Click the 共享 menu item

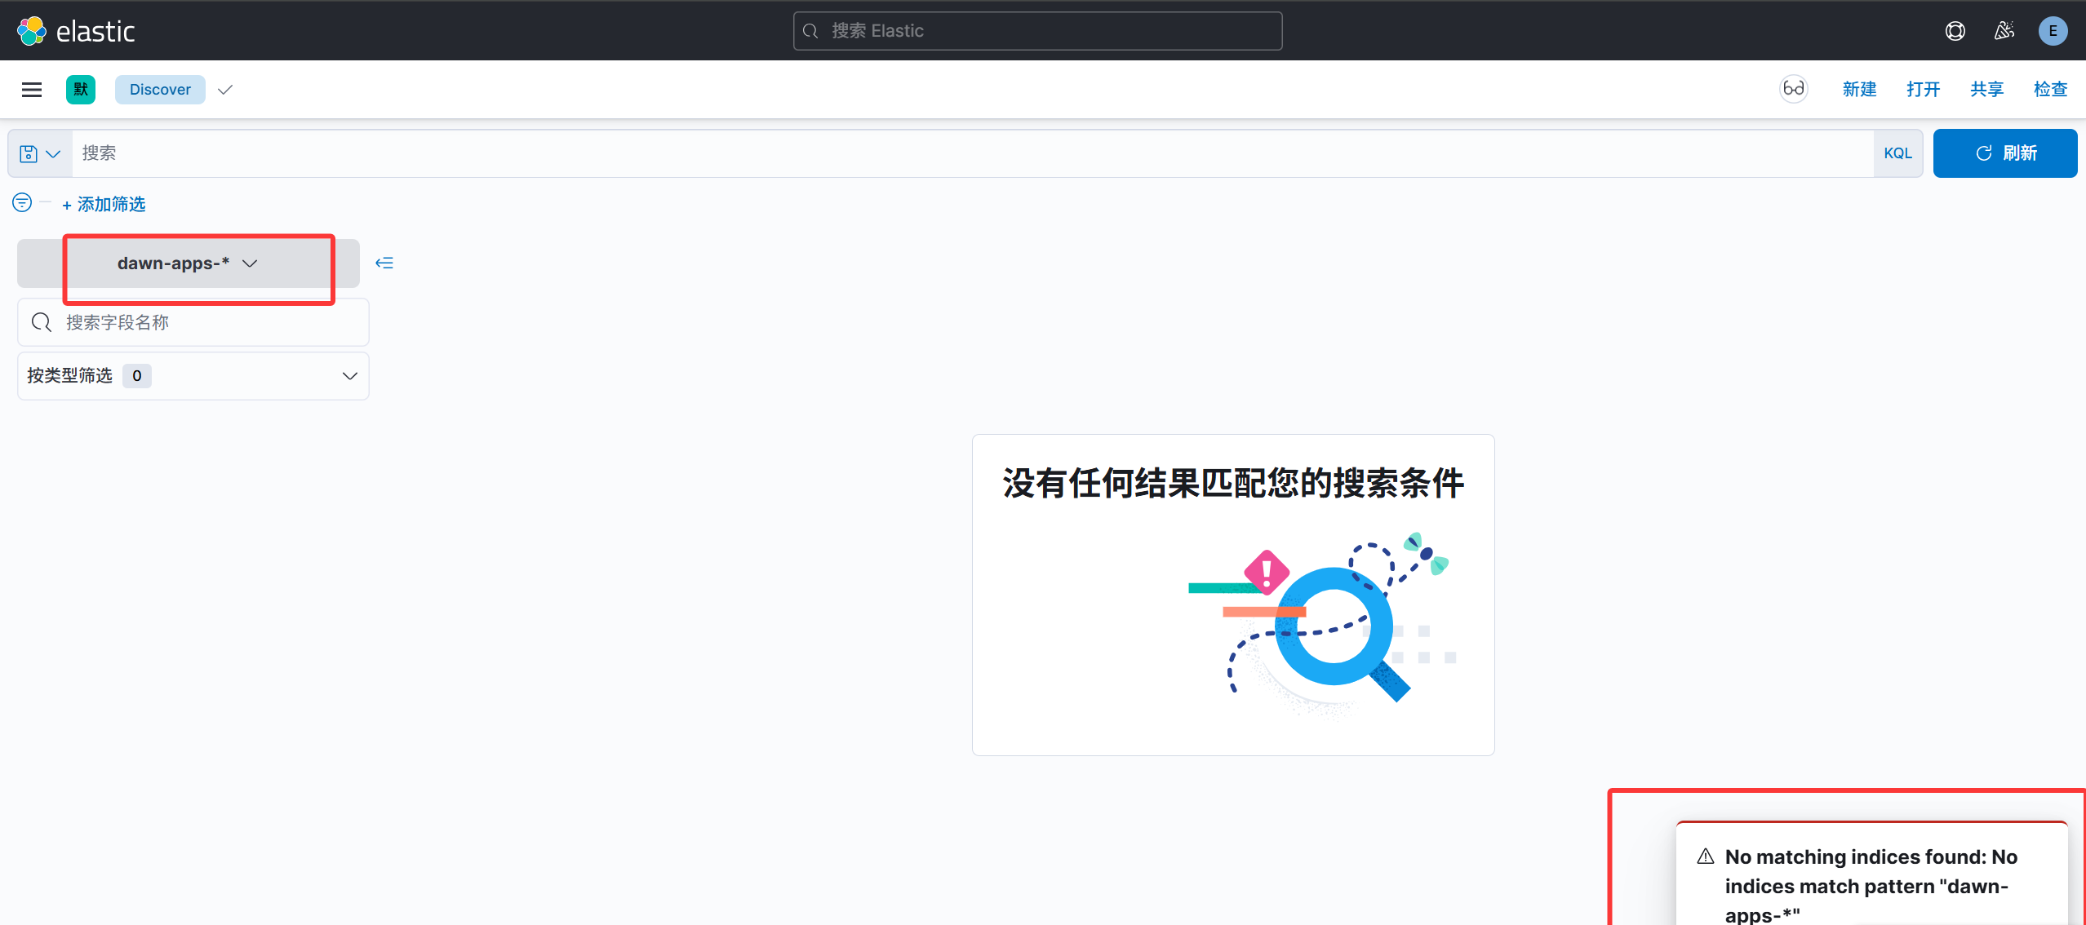pos(1986,89)
